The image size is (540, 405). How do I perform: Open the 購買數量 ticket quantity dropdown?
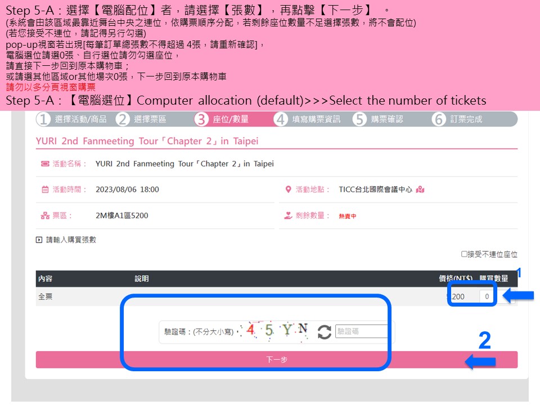pos(487,296)
